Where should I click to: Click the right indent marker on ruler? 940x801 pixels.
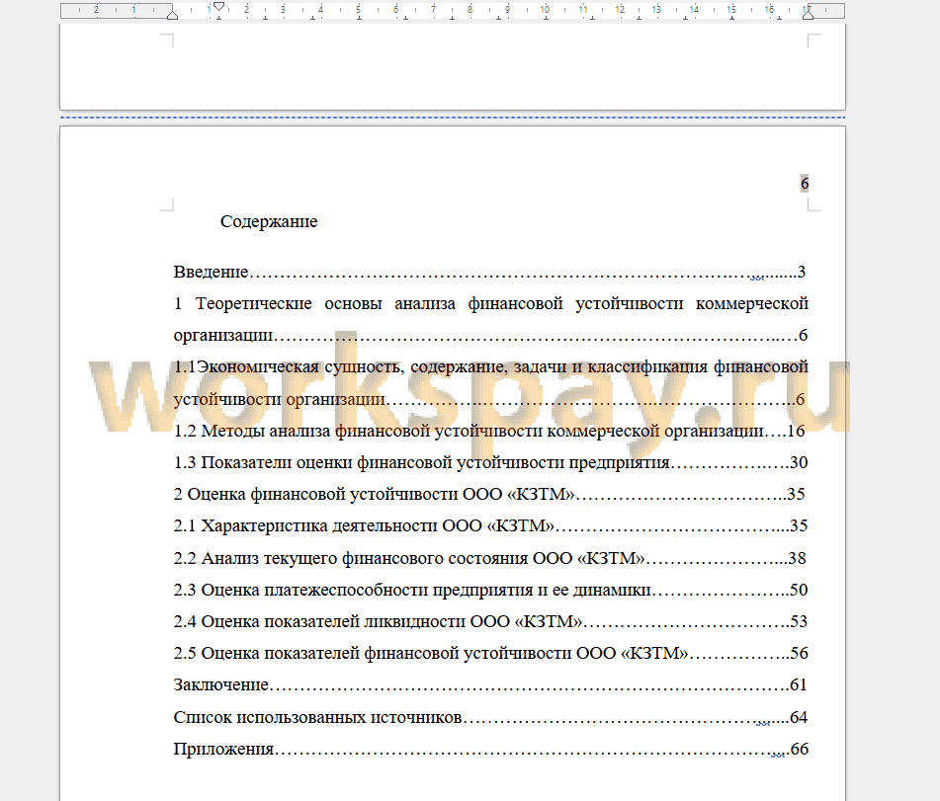[809, 14]
